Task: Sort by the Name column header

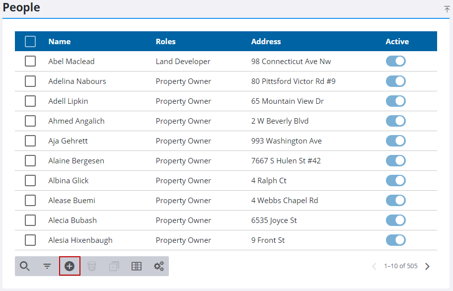Action: point(60,42)
